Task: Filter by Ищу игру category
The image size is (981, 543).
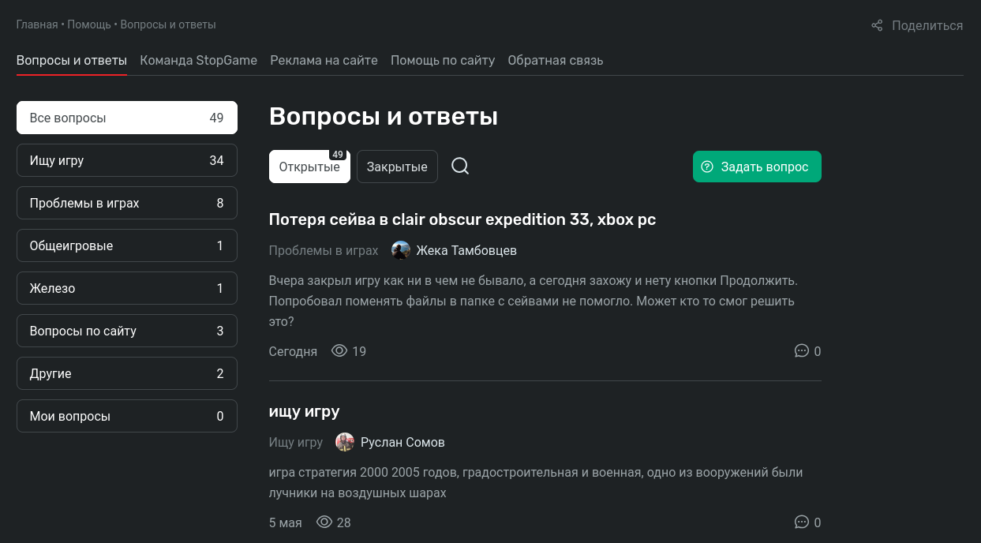Action: tap(126, 160)
